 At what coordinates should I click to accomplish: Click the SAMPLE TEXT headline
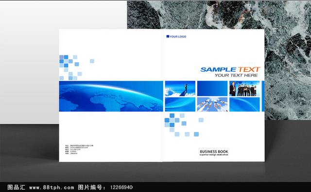(230, 69)
